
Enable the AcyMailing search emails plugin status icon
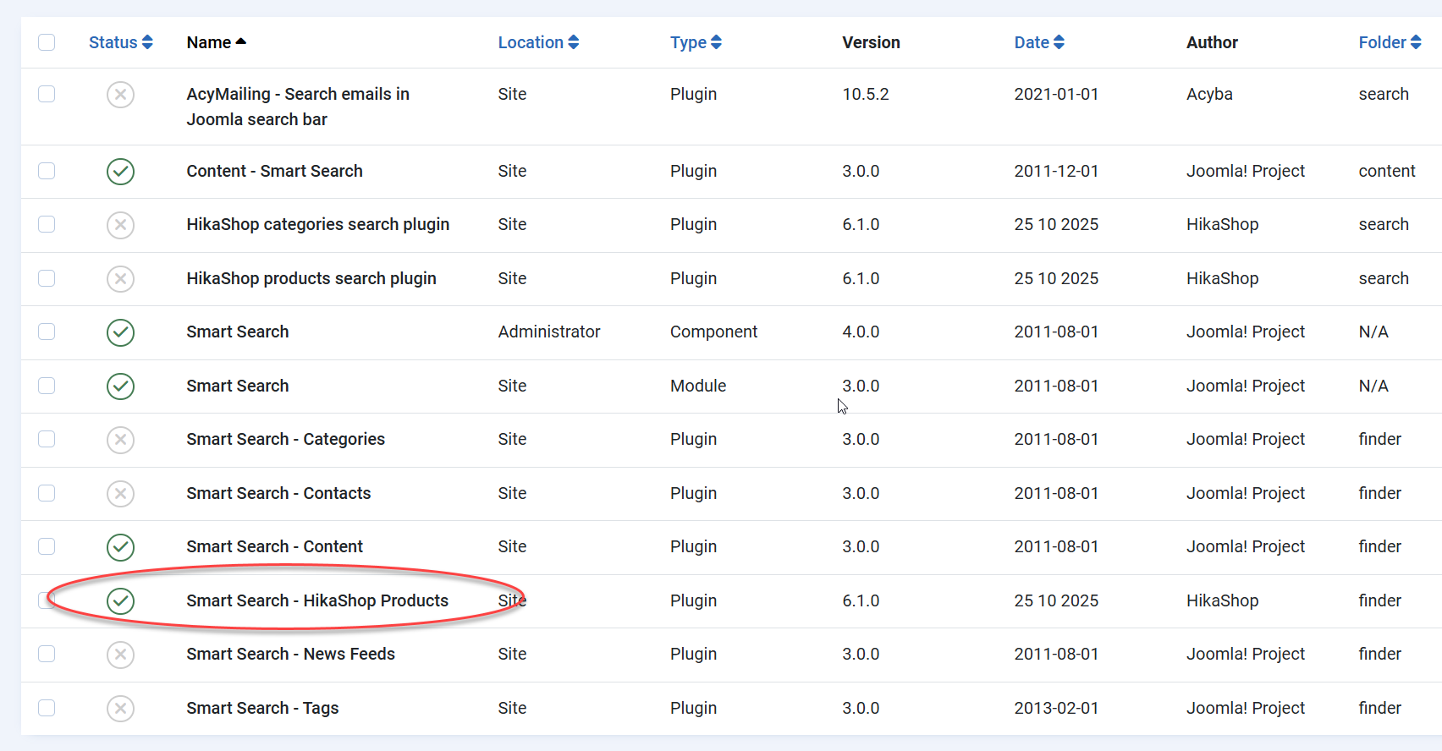pyautogui.click(x=120, y=95)
